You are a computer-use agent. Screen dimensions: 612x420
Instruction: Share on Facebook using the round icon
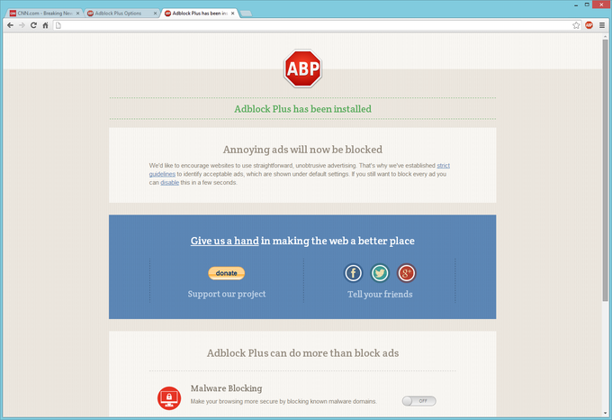(353, 273)
